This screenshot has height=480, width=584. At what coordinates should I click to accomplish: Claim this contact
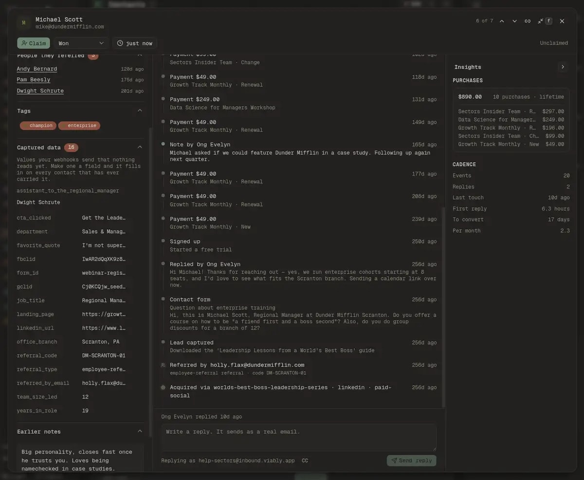pyautogui.click(x=34, y=43)
